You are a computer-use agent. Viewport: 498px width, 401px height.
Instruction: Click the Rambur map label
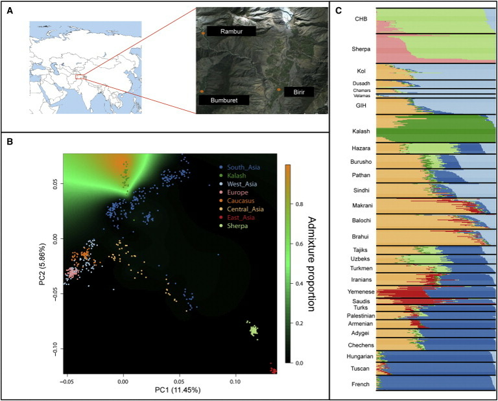click(x=228, y=31)
